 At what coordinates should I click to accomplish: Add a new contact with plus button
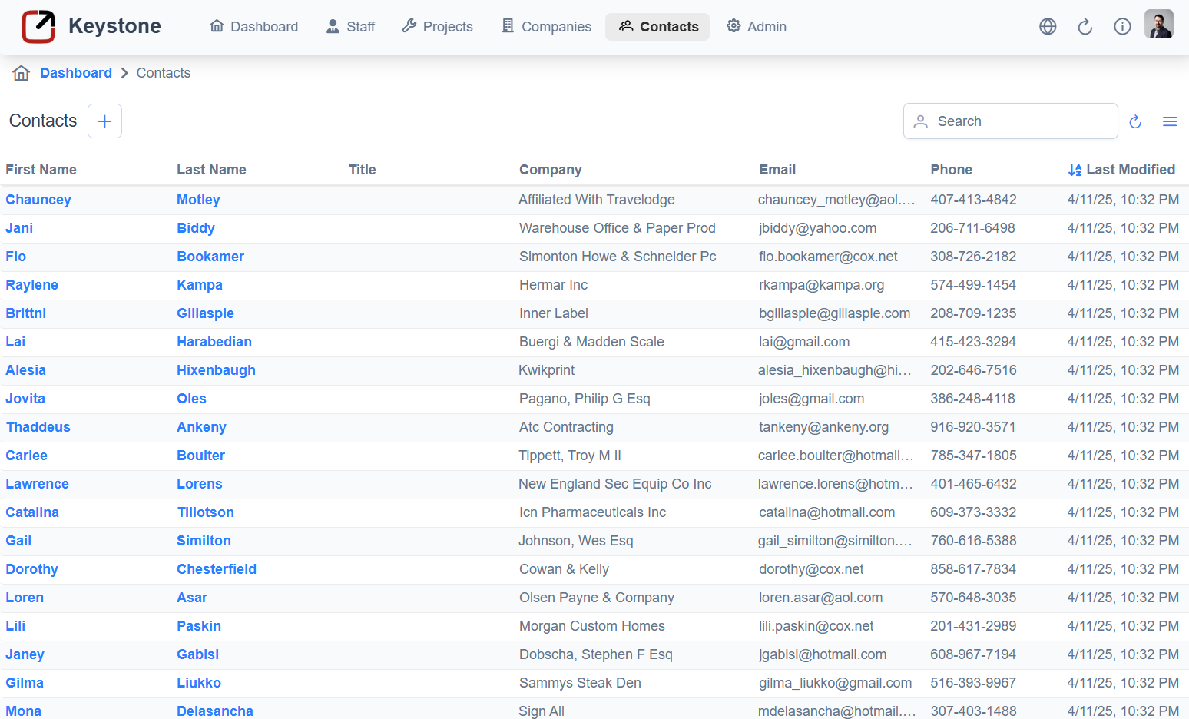[104, 121]
